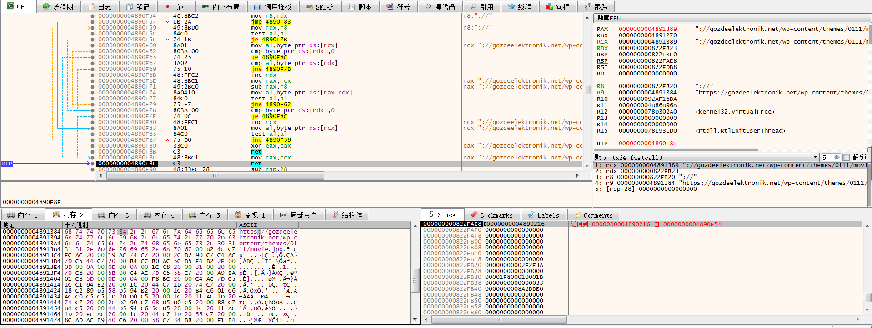Click the 调用堆栈 call stack icon
The image size is (872, 328).
pos(257,7)
